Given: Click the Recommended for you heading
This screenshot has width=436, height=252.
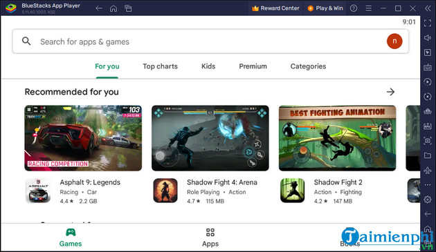Looking at the screenshot, I should (72, 92).
